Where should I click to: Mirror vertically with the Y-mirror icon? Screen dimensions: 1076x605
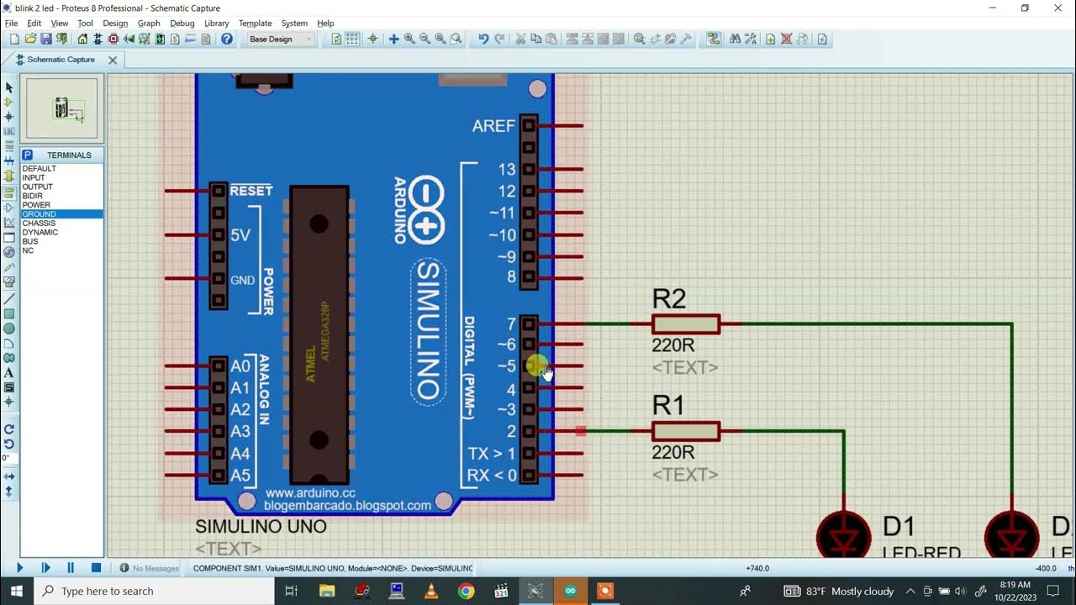point(9,492)
